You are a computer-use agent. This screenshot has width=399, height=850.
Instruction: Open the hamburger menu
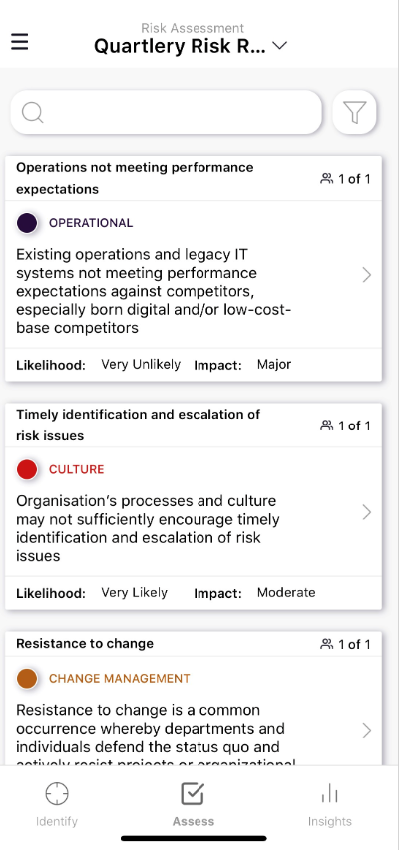[20, 42]
